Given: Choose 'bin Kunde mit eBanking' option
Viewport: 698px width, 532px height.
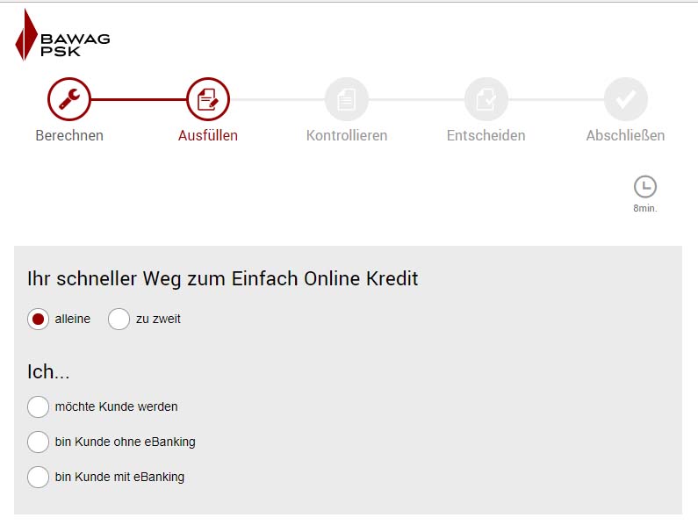Looking at the screenshot, I should (x=38, y=477).
